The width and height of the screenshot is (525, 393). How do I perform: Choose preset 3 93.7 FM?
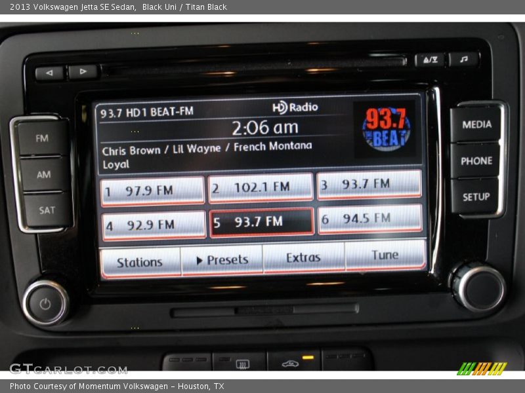tap(369, 184)
